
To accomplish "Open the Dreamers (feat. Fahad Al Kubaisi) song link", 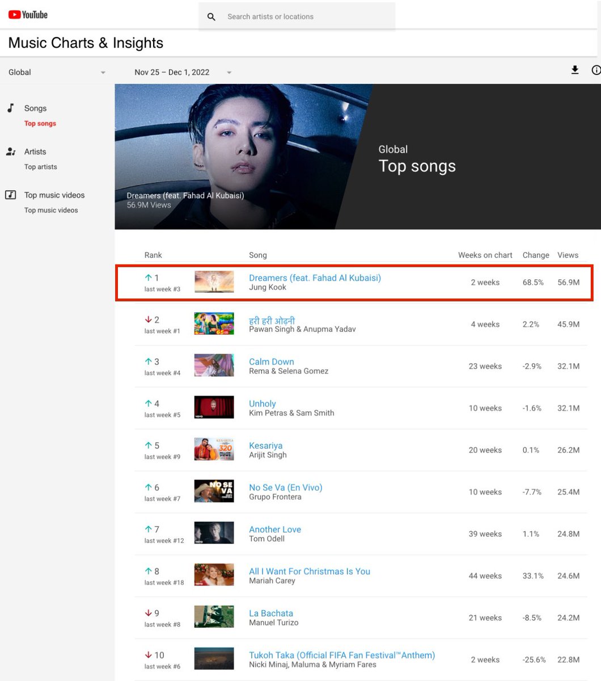I will [x=315, y=278].
